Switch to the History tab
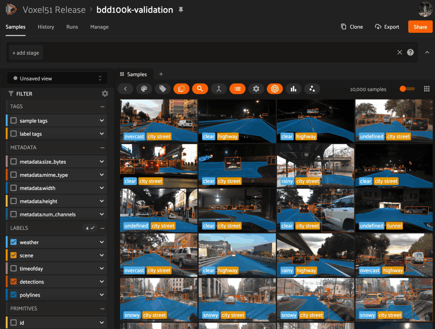Image resolution: width=435 pixels, height=329 pixels. coord(46,27)
